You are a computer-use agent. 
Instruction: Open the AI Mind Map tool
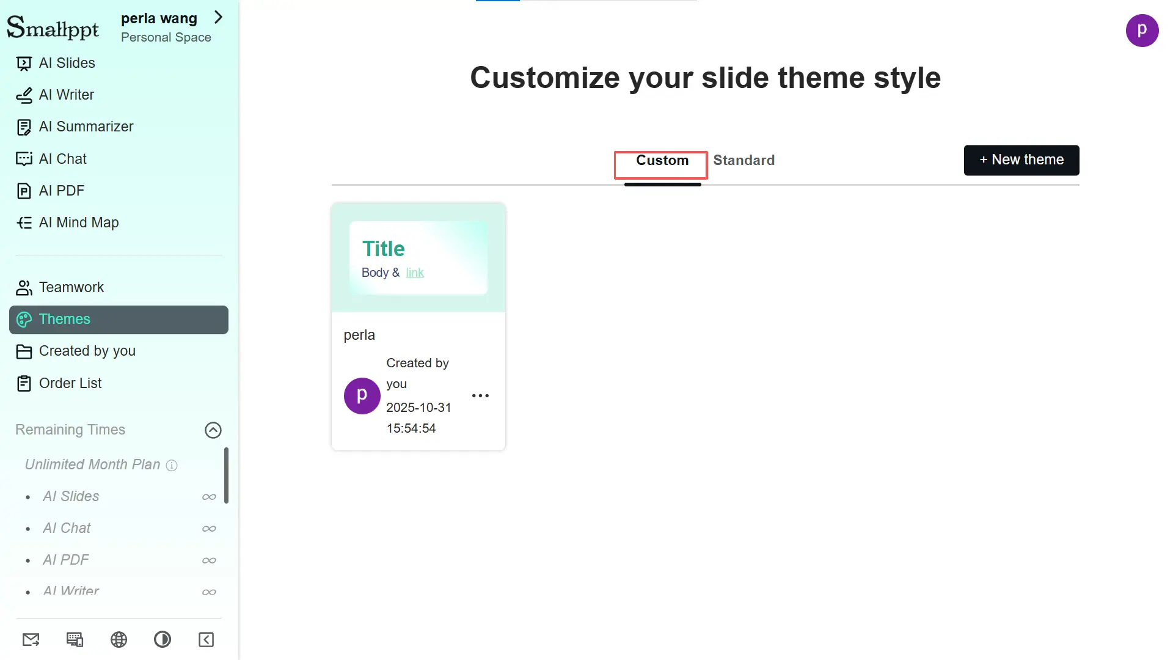[x=79, y=222]
